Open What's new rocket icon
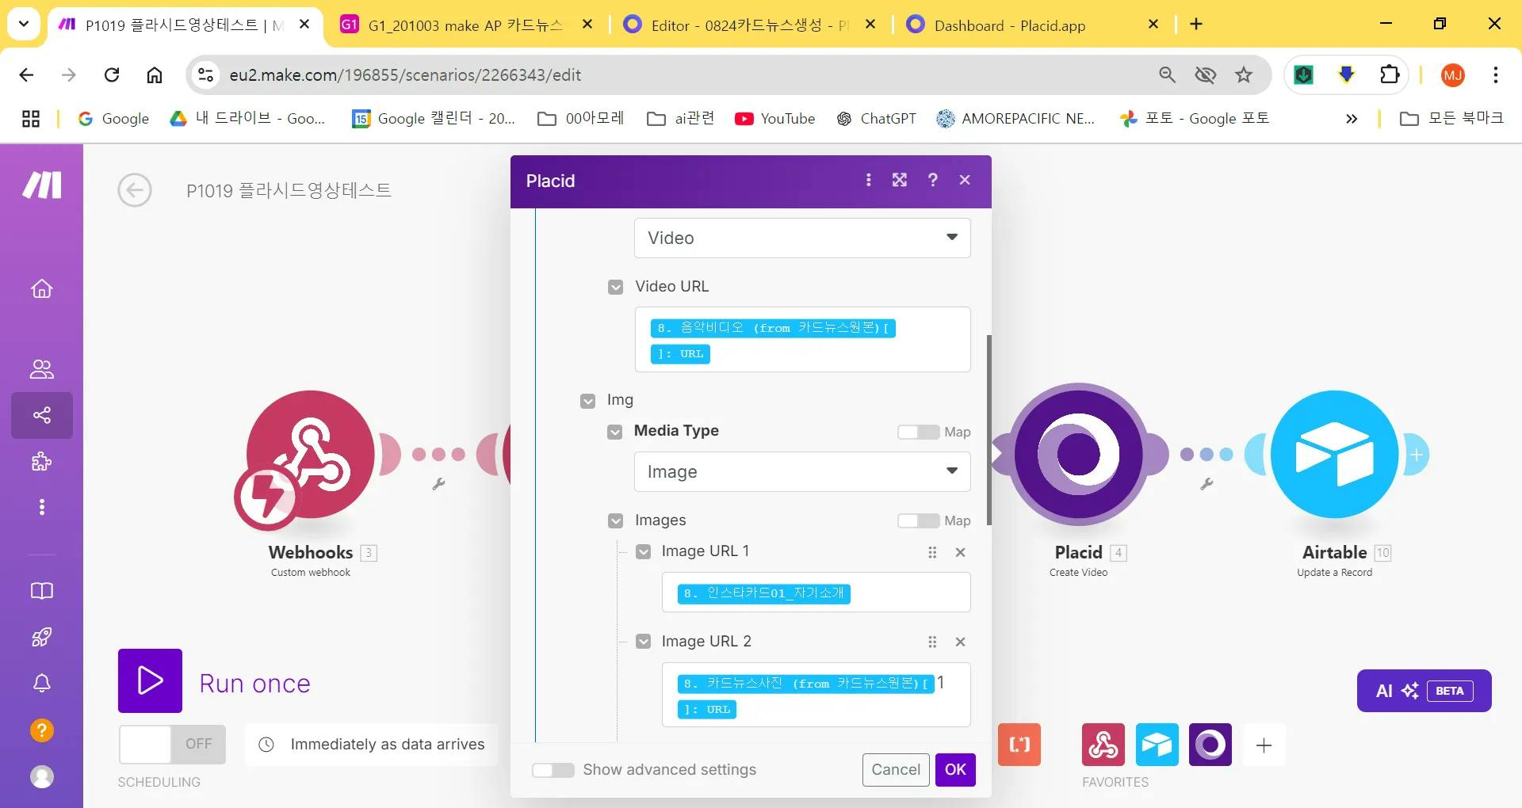The width and height of the screenshot is (1522, 808). tap(42, 637)
